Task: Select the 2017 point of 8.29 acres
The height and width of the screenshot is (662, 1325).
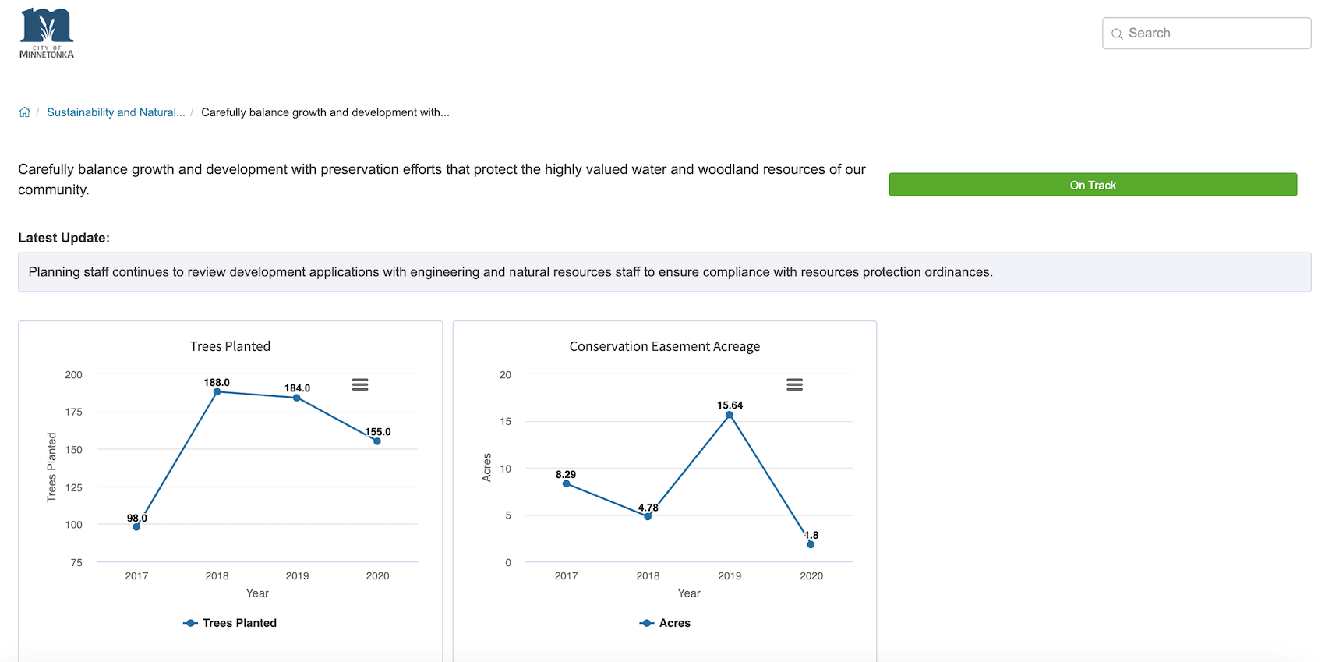Action: pyautogui.click(x=566, y=483)
